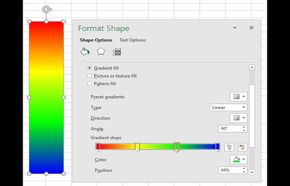Image resolution: width=290 pixels, height=186 pixels.
Task: Click the shape's top-right resize handle
Action: click(64, 21)
